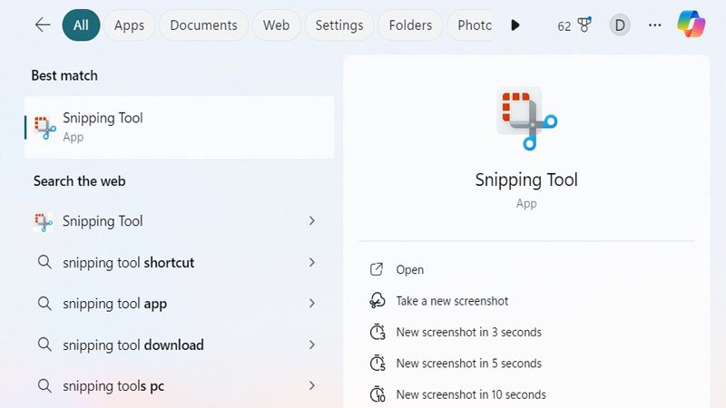Screen dimensions: 726x408
Task: Expand the Snipping Tool web result chevron
Action: [312, 221]
